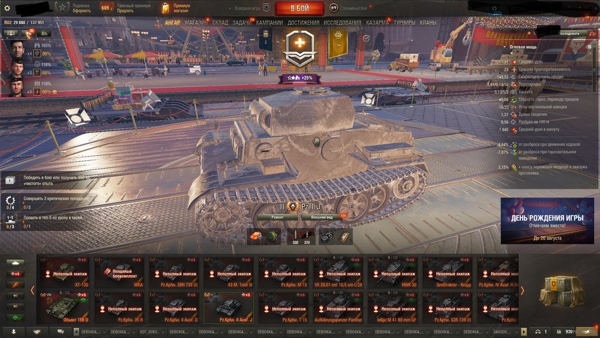600x338 pixels.
Task: Toggle the green elite tank filter
Action: [x=16, y=318]
